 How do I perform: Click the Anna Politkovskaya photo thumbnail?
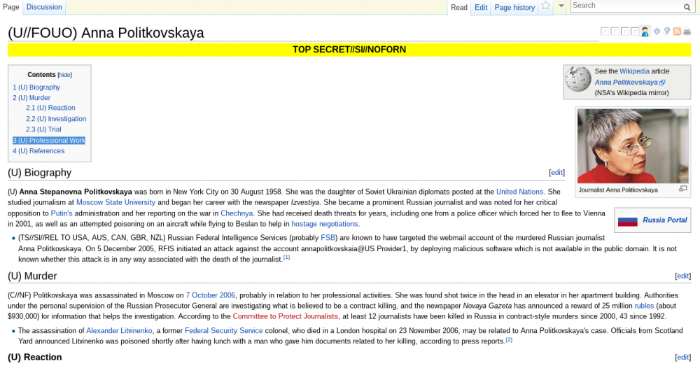click(633, 146)
